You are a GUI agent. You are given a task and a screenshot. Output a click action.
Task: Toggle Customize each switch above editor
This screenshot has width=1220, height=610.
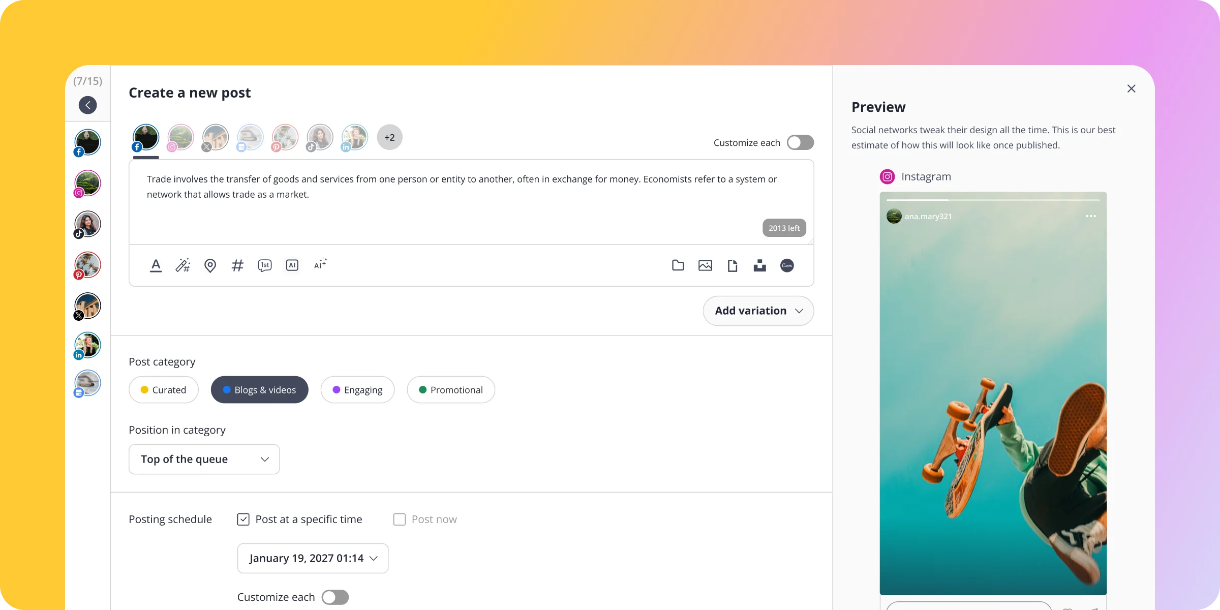[x=800, y=142]
